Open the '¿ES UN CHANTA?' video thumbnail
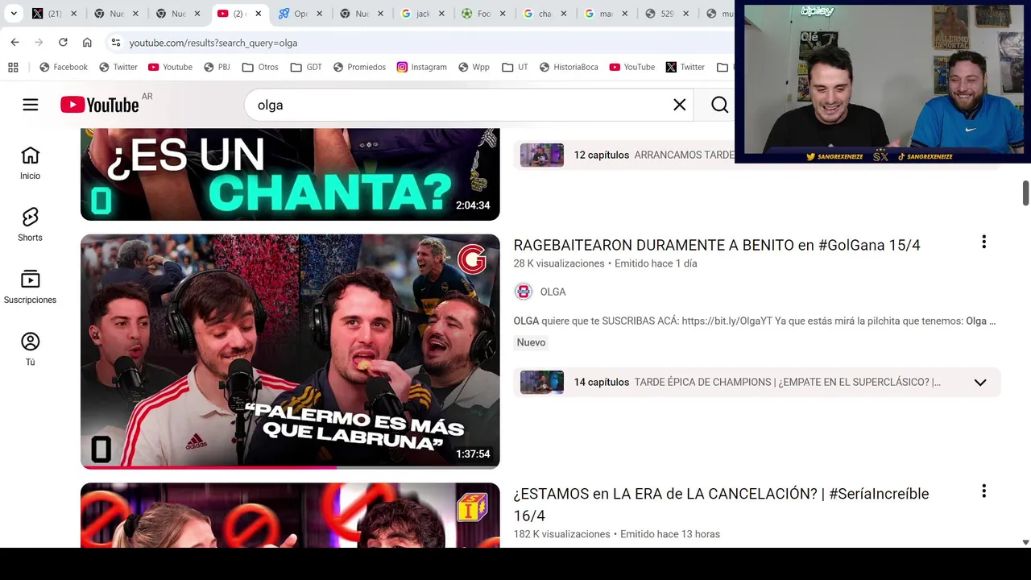The height and width of the screenshot is (580, 1031). (290, 174)
